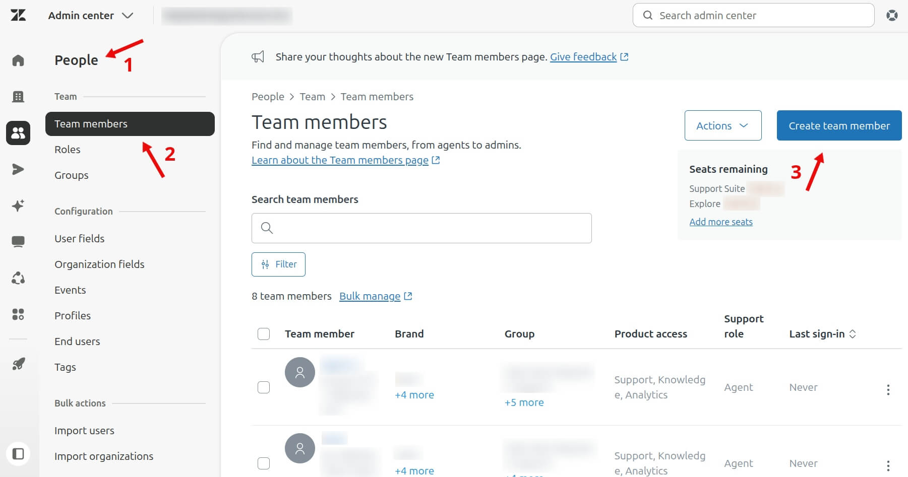
Task: Open the Actions dropdown button
Action: [723, 125]
